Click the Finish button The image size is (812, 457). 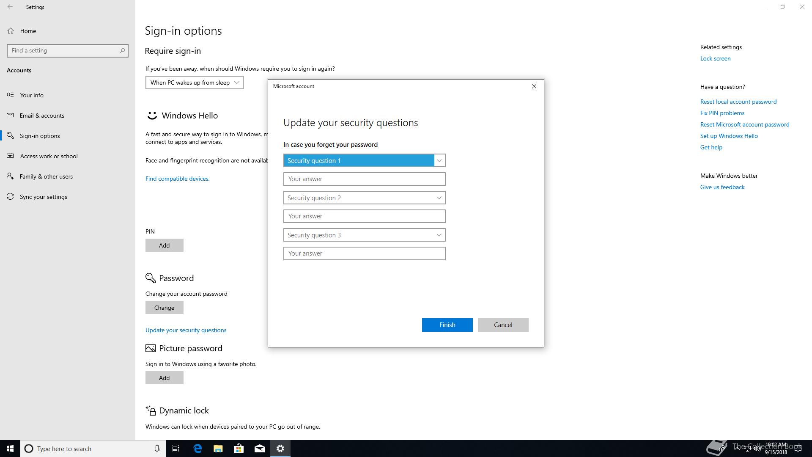(x=447, y=325)
